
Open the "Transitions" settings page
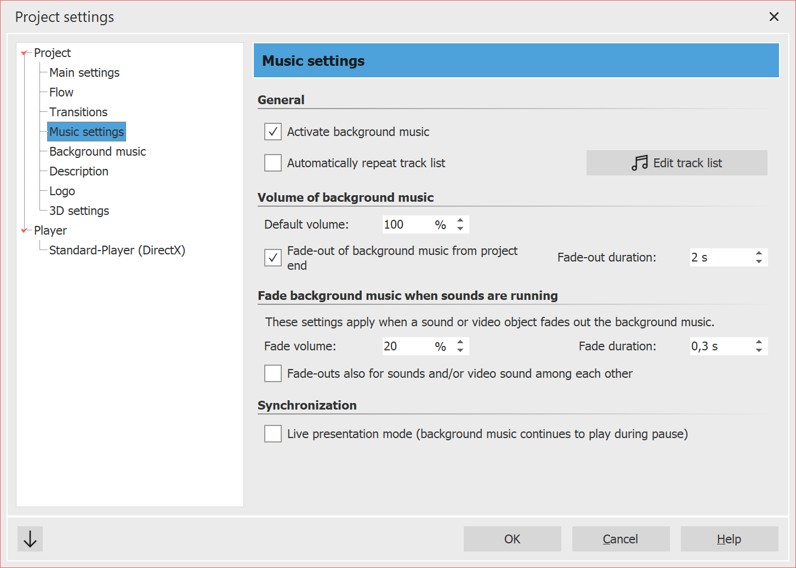78,112
